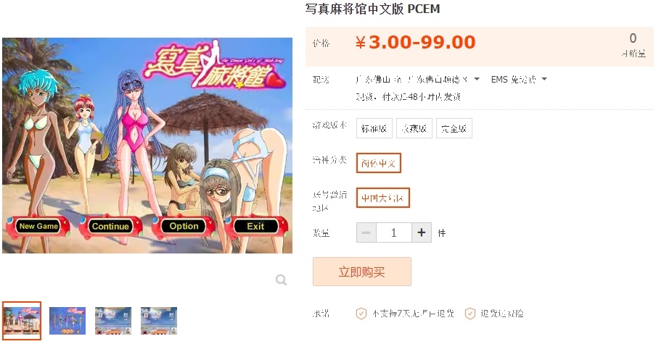The width and height of the screenshot is (656, 344).
Task: Click the 7-day return policy shield icon
Action: pyautogui.click(x=361, y=313)
